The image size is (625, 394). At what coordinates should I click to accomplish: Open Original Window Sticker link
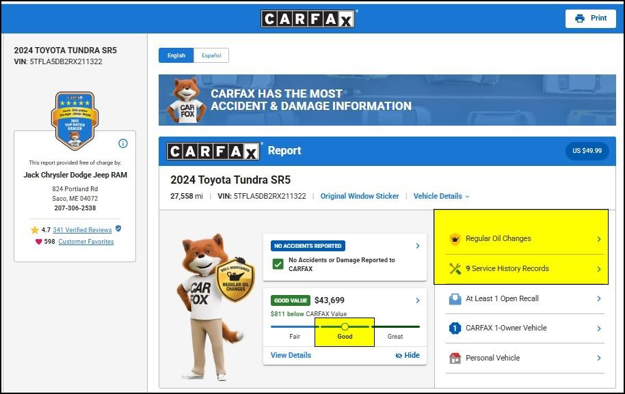pyautogui.click(x=360, y=196)
